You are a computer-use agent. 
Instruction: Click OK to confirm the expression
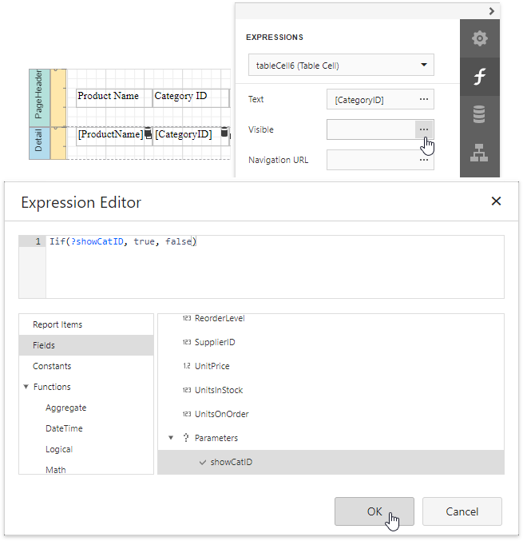374,511
